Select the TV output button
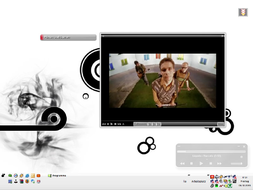 click(159, 124)
